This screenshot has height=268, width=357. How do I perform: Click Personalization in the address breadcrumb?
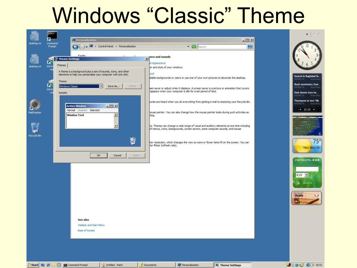pos(127,46)
